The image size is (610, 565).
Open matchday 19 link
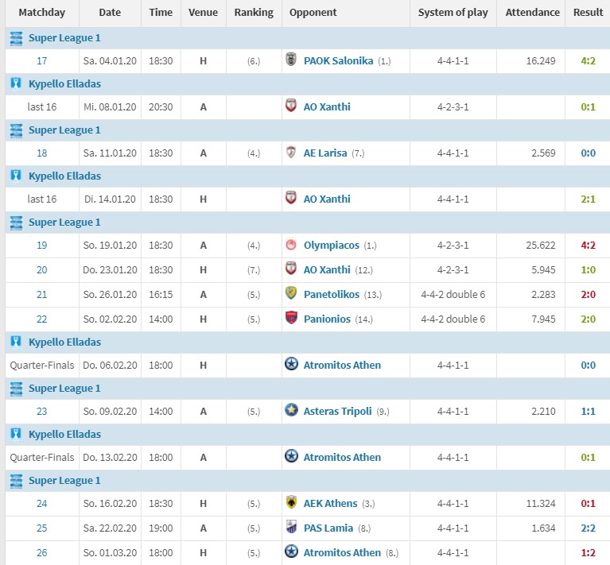(41, 246)
